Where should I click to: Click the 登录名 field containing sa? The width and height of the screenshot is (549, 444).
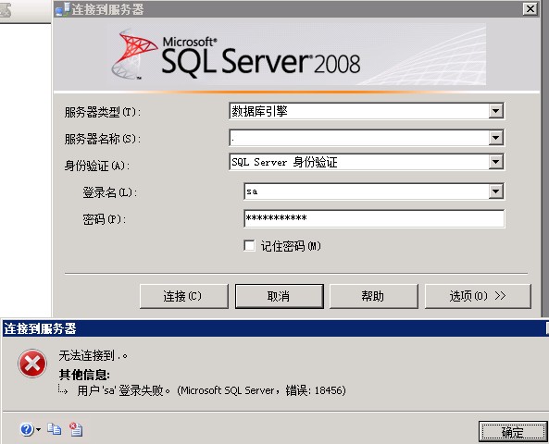[x=367, y=191]
